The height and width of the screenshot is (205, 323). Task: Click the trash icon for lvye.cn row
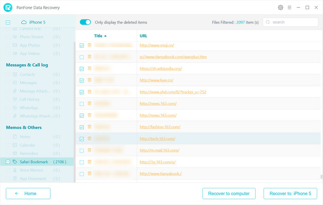click(x=90, y=80)
